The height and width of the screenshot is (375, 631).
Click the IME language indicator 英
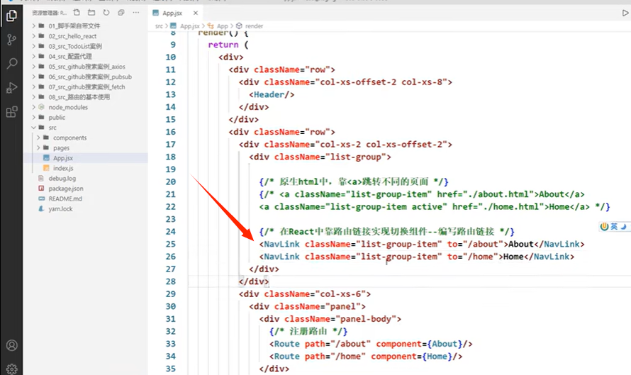[x=614, y=227]
